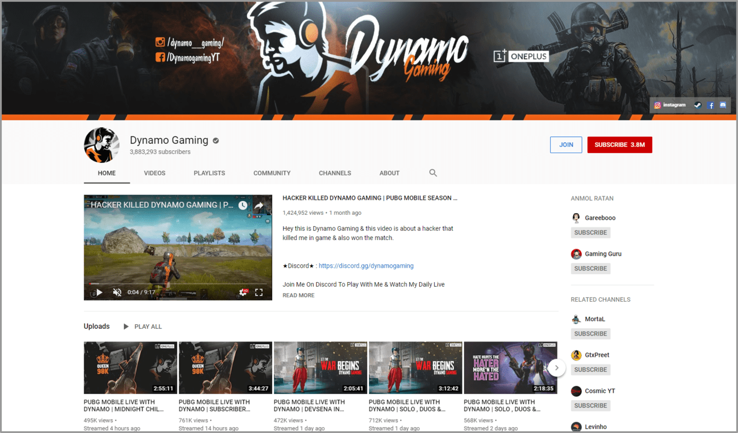Open the discord.gg/dynamogaming link
This screenshot has height=433, width=738.
(366, 266)
